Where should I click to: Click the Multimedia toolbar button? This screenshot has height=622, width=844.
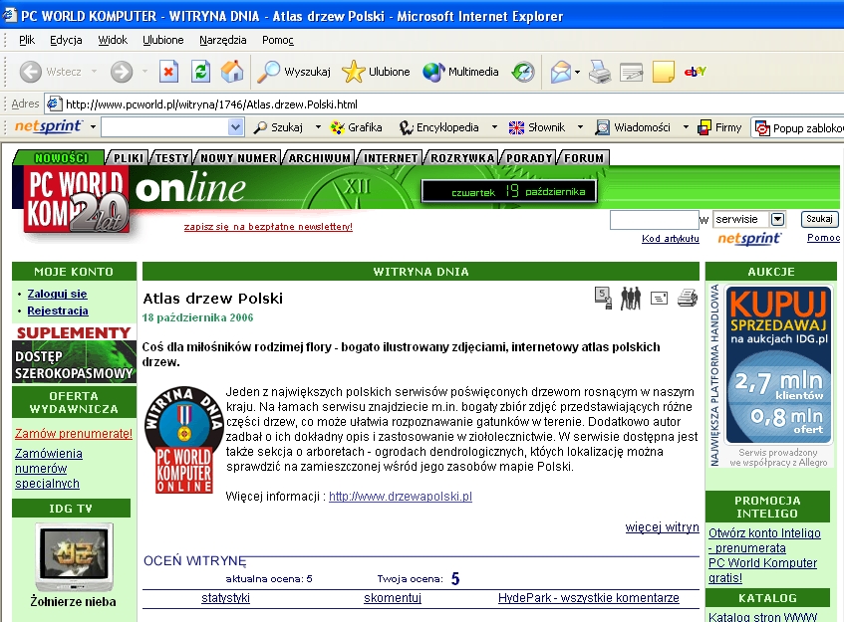point(460,72)
